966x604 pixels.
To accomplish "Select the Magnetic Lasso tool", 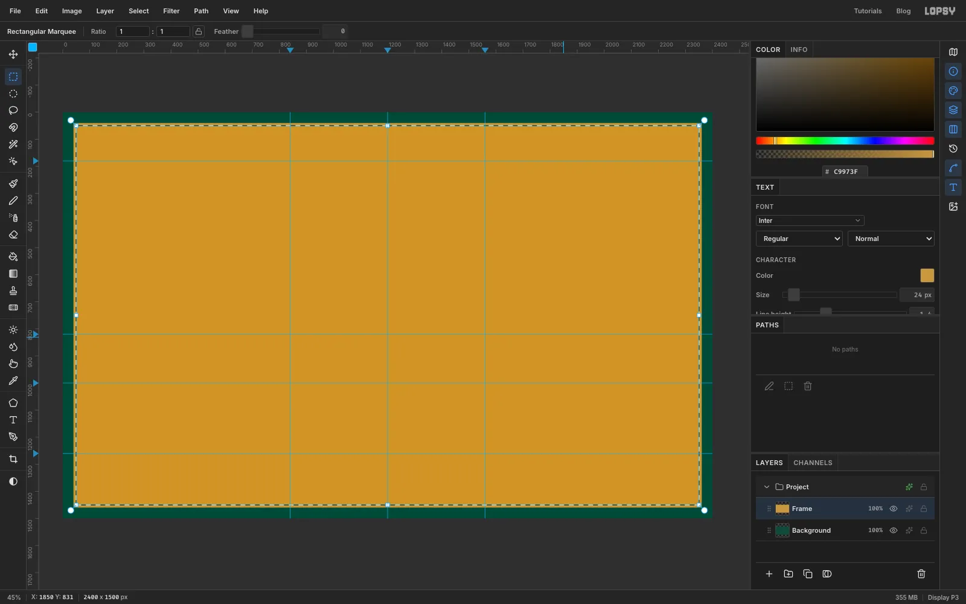I will [13, 127].
